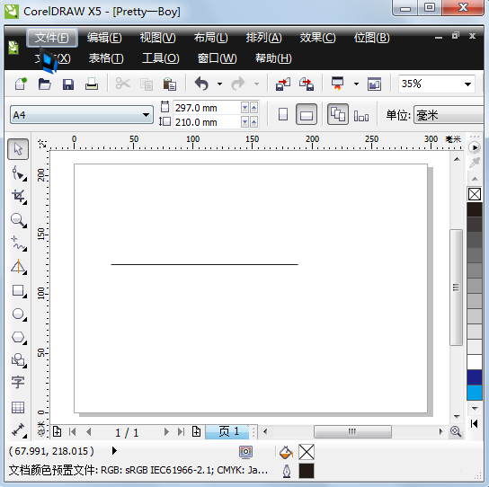Open the 视图(V) menu
489x487 pixels.
coord(158,38)
